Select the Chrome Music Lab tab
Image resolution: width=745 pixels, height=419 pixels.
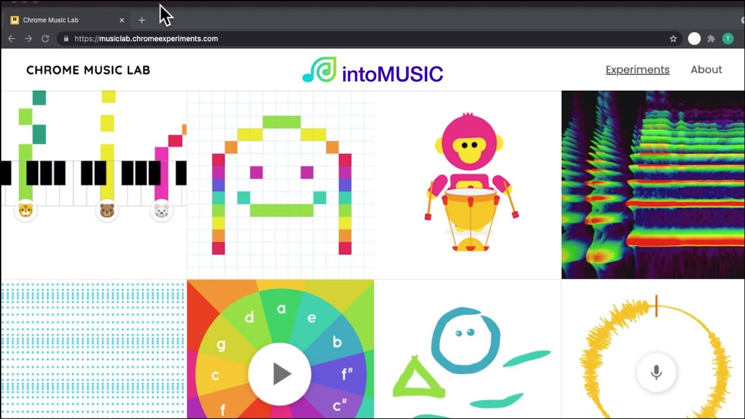pyautogui.click(x=67, y=20)
